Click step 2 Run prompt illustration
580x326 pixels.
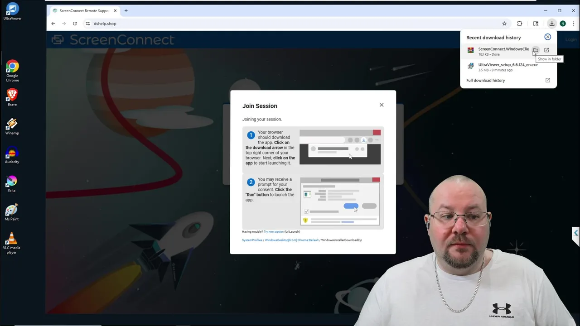340,201
